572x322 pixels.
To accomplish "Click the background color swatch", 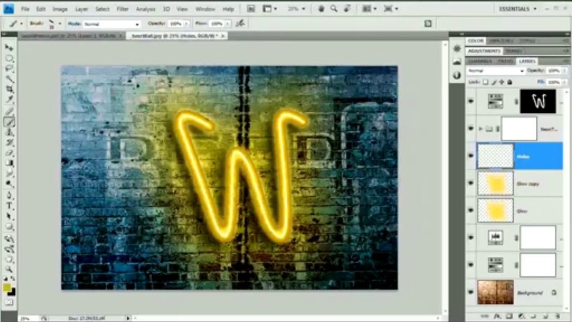I will pyautogui.click(x=12, y=292).
